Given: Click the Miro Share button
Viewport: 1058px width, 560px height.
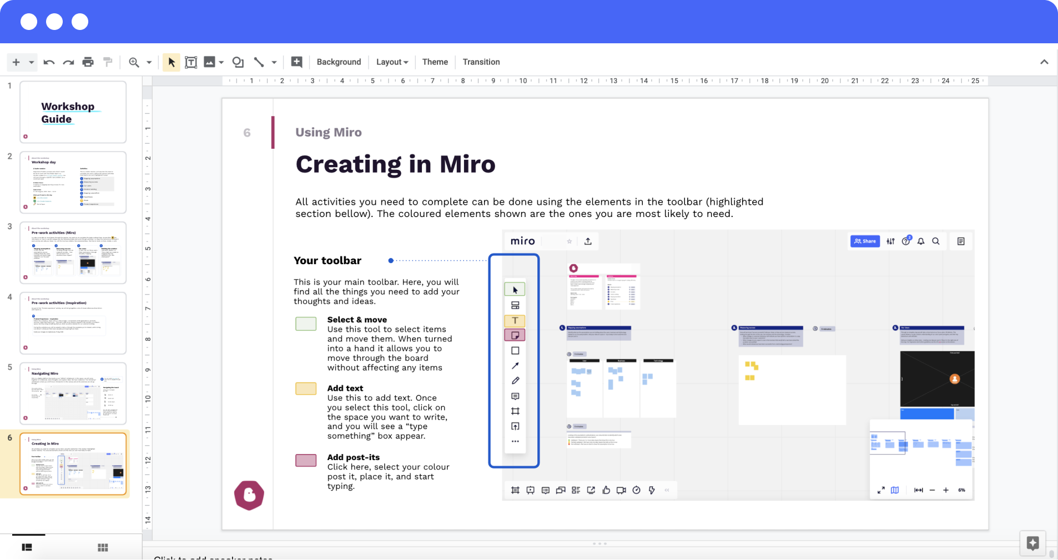Looking at the screenshot, I should click(865, 241).
